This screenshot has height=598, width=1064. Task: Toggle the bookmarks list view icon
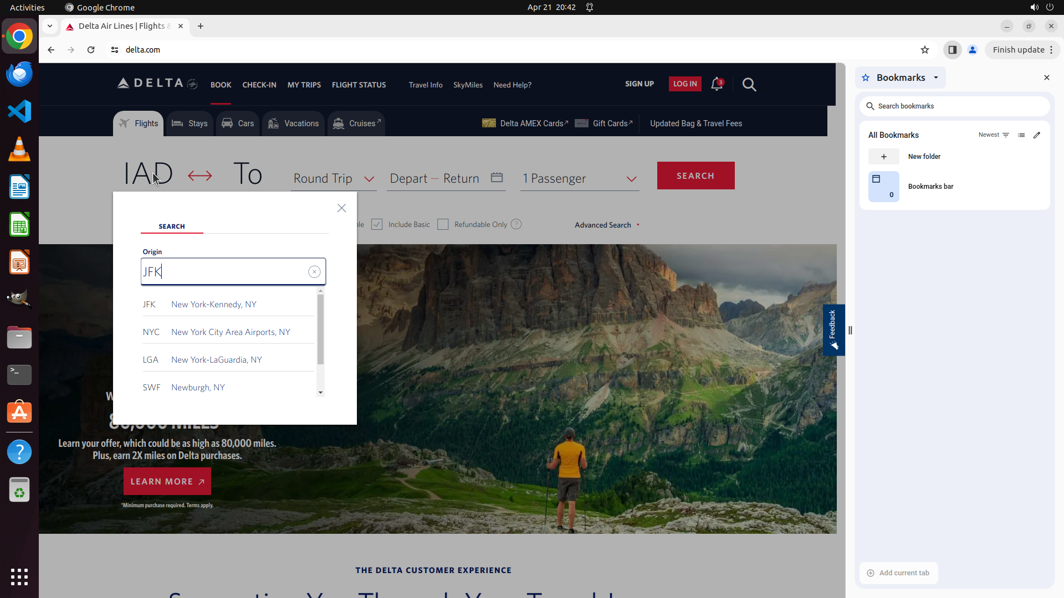click(1021, 135)
